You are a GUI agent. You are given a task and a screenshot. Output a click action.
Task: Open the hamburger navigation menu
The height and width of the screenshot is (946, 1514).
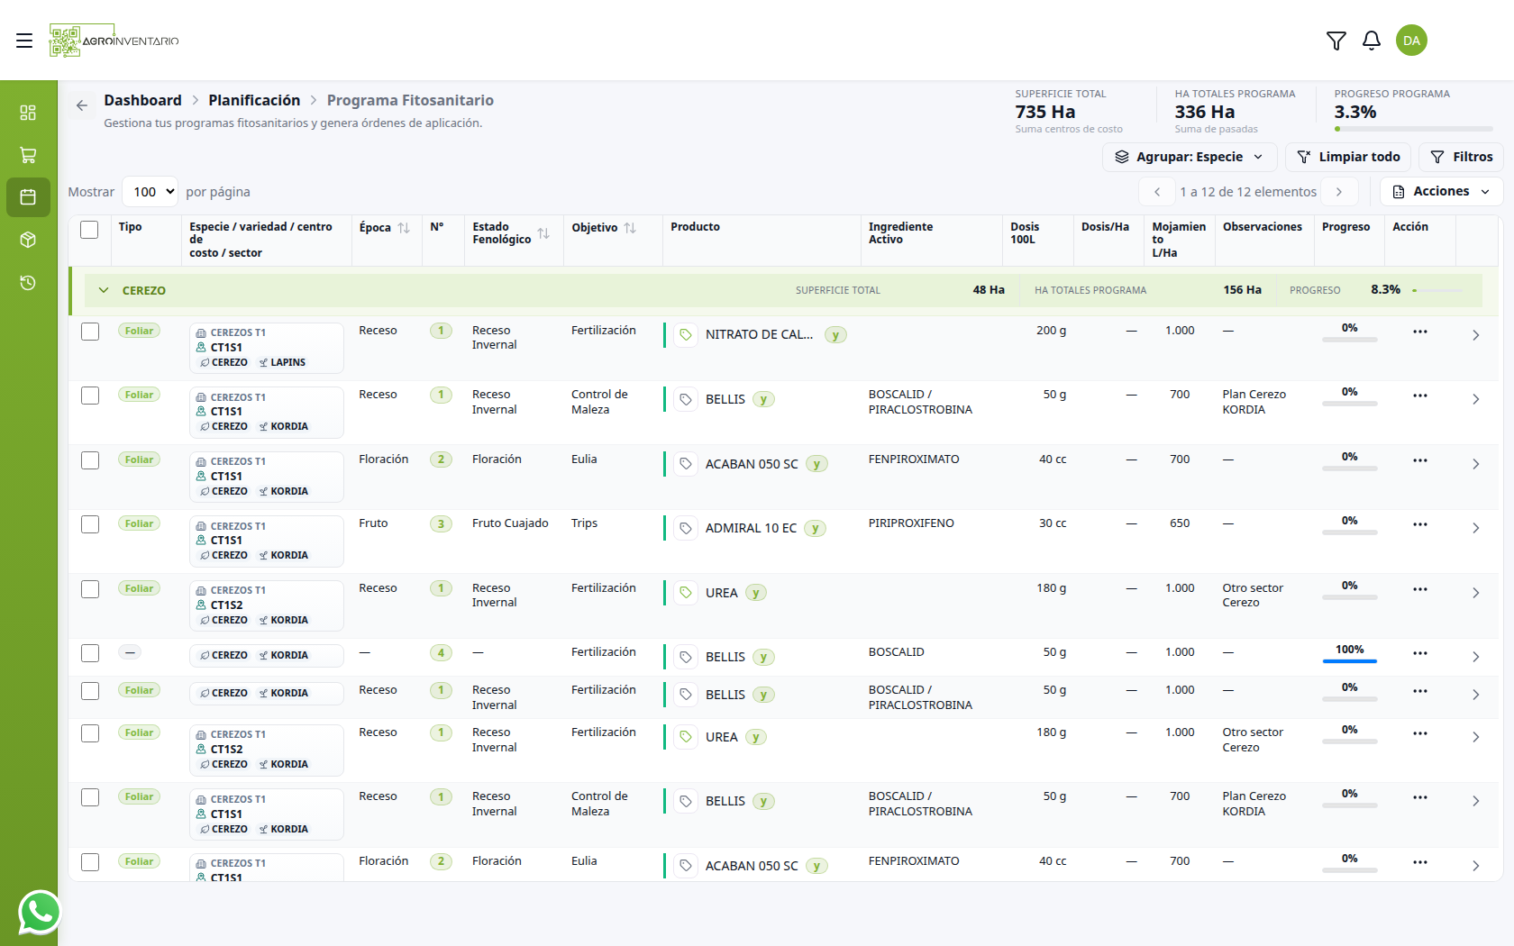point(24,41)
